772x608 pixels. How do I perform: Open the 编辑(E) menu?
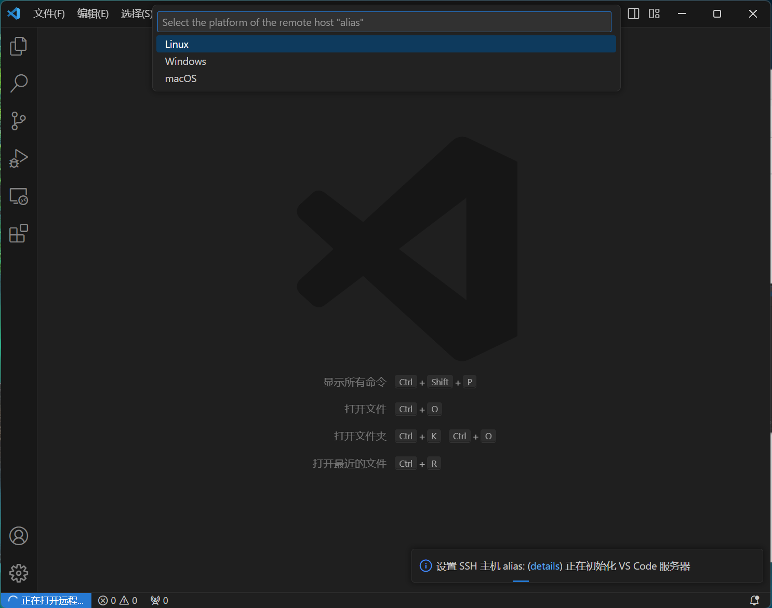coord(93,13)
